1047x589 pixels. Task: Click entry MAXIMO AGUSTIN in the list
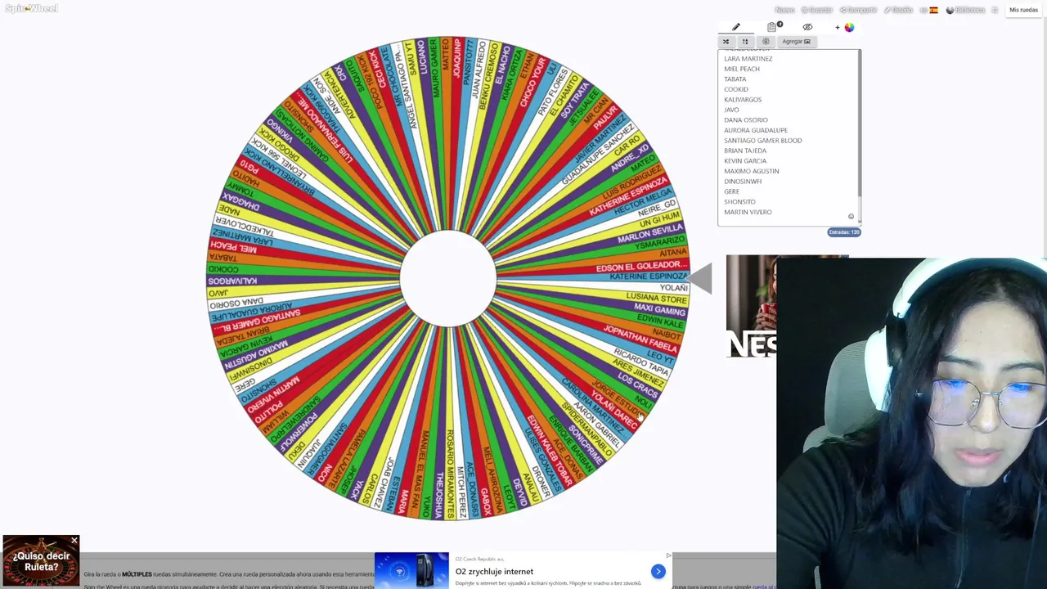click(x=751, y=171)
